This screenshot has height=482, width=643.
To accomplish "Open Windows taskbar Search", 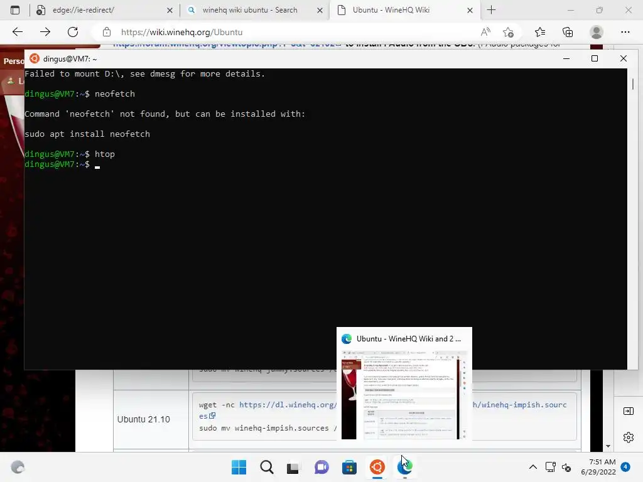I will [x=266, y=467].
